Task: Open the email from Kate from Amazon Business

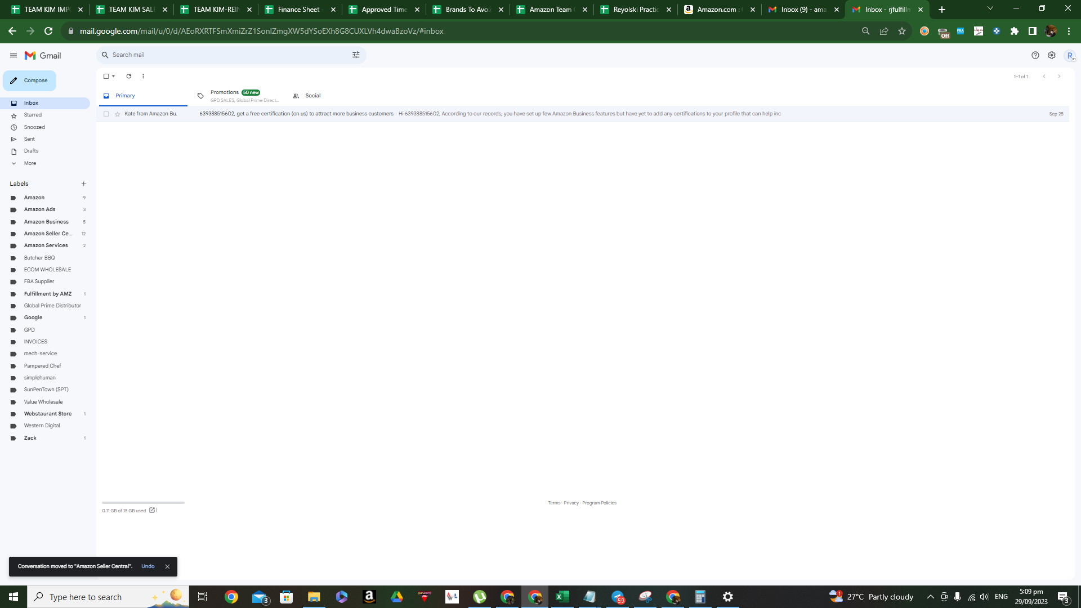Action: point(583,114)
